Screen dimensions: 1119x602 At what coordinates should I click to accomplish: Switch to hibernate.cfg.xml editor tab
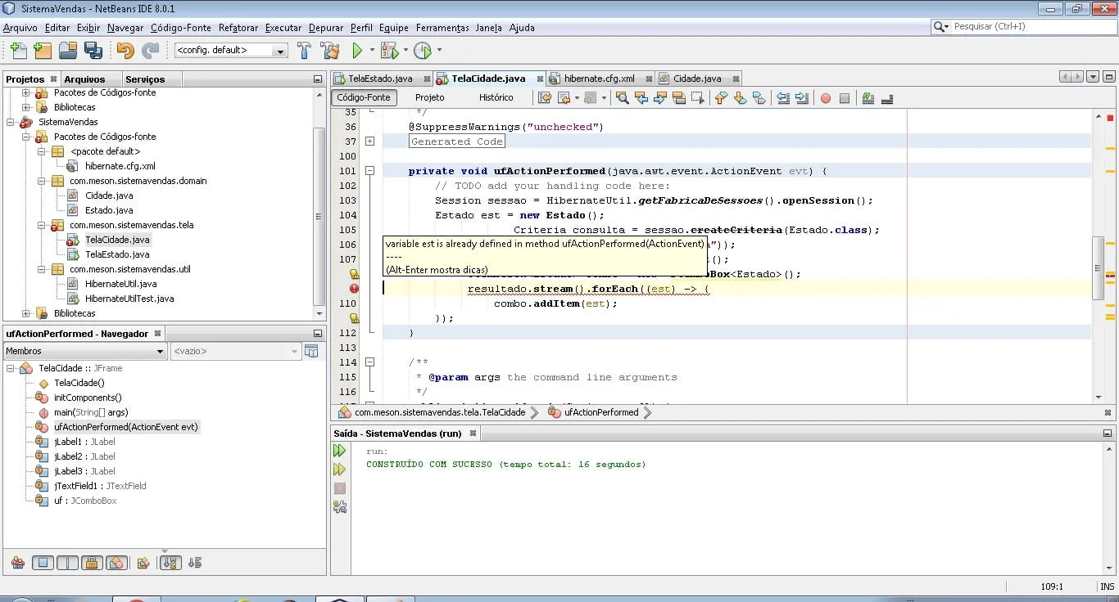(599, 79)
